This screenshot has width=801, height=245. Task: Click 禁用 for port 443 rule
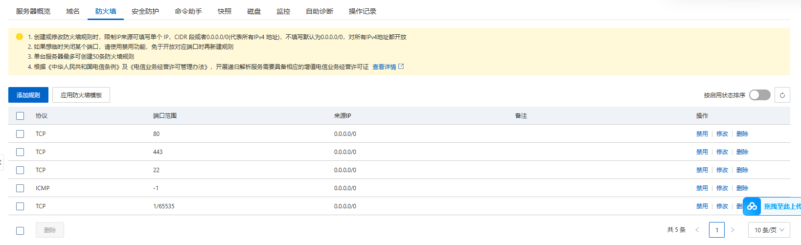pos(702,152)
